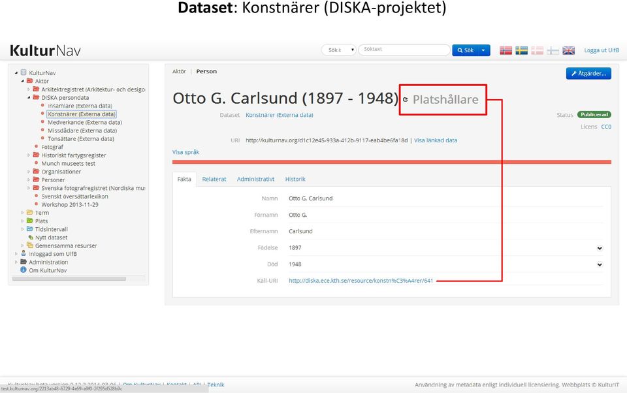Click into the Söktext search field
Screen dimensions: 627x393
coord(404,50)
